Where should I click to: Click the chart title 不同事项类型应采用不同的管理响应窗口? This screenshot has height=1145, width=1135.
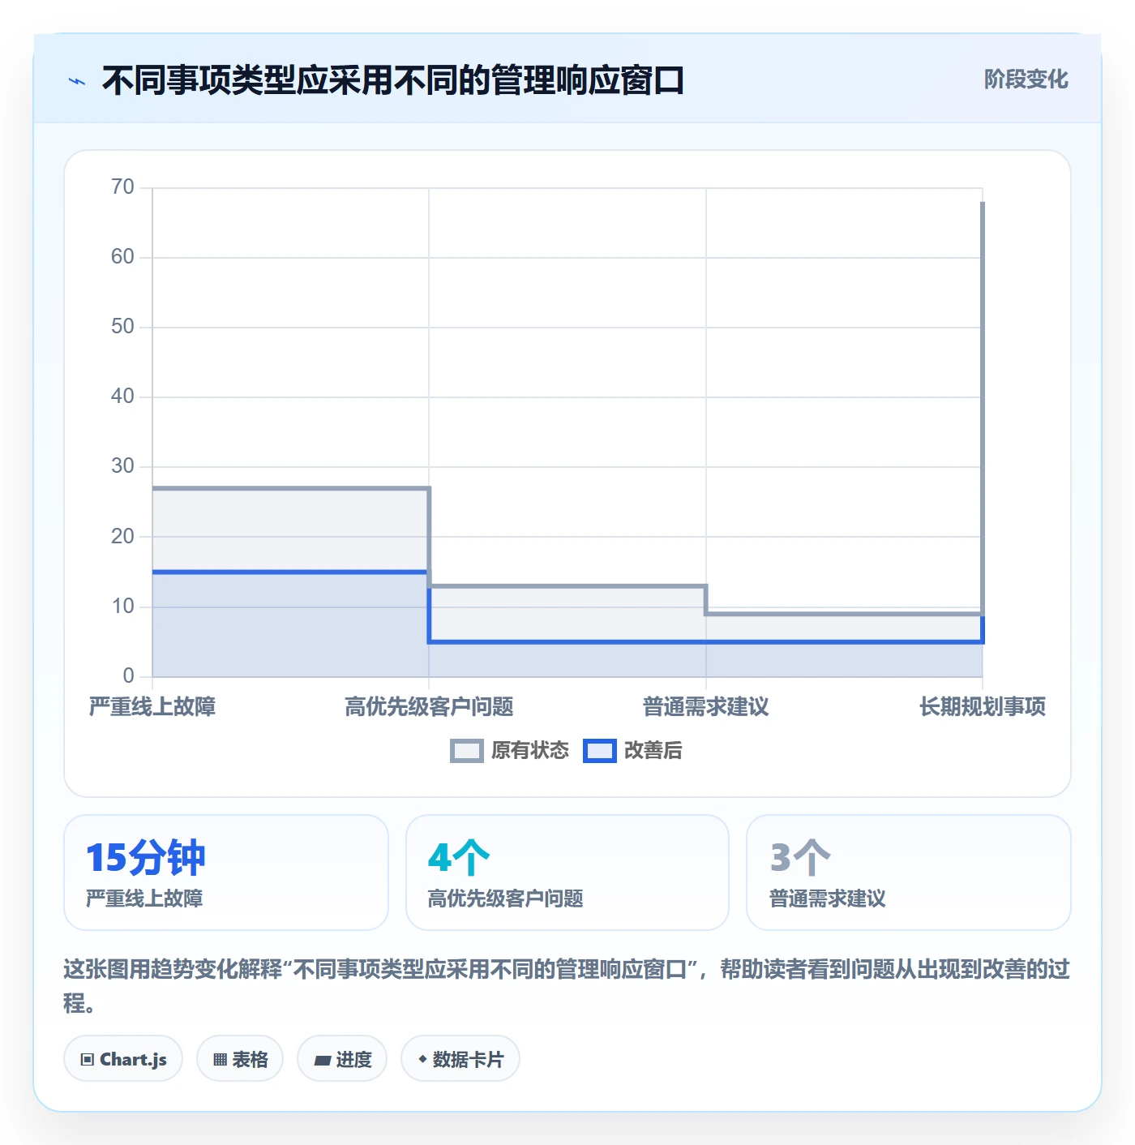(393, 81)
